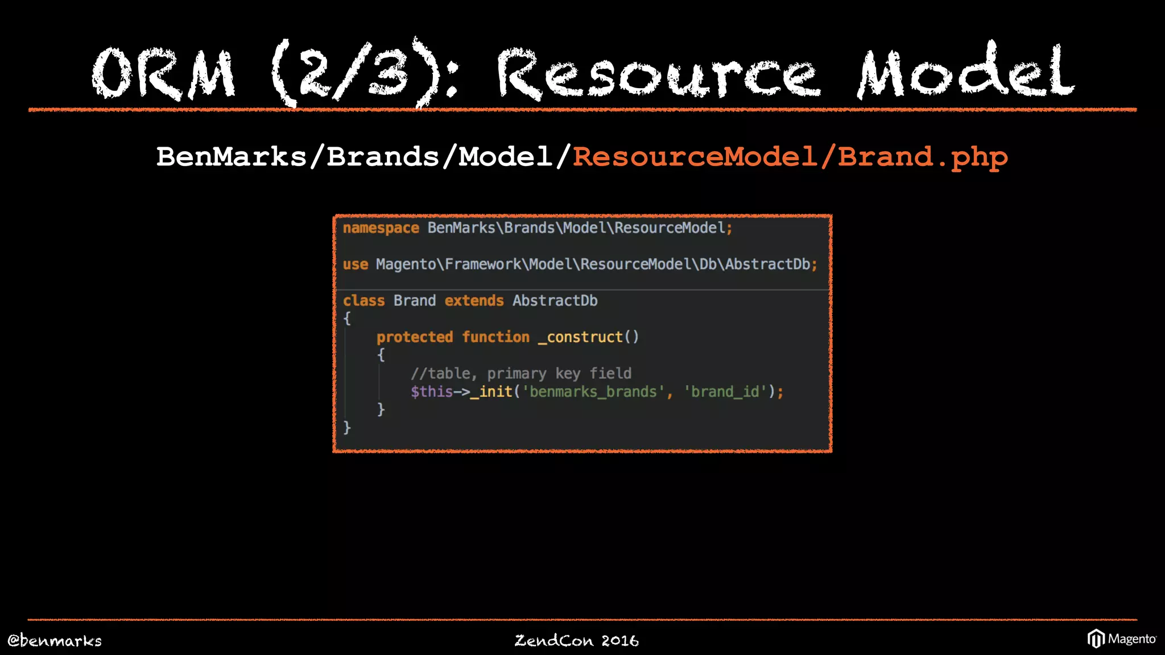Click the AbstractDb import at line end
Image resolution: width=1165 pixels, height=655 pixels.
[767, 264]
